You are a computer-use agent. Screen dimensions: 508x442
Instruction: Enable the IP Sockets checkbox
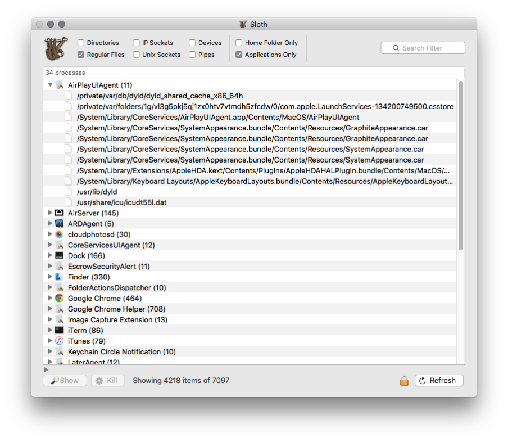(x=137, y=43)
